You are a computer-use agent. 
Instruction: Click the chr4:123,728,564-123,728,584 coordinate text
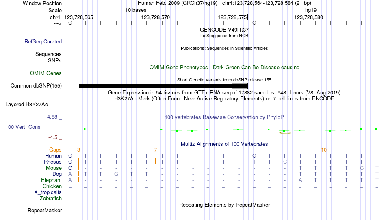click(x=267, y=3)
